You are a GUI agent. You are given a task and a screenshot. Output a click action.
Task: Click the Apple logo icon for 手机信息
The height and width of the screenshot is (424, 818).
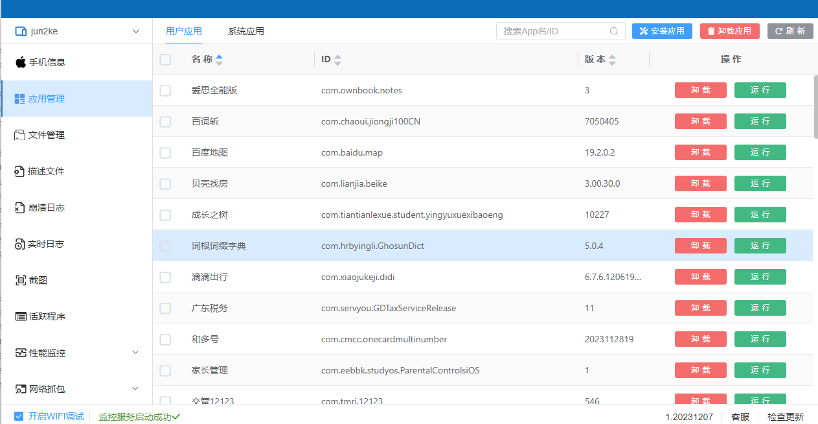(21, 62)
